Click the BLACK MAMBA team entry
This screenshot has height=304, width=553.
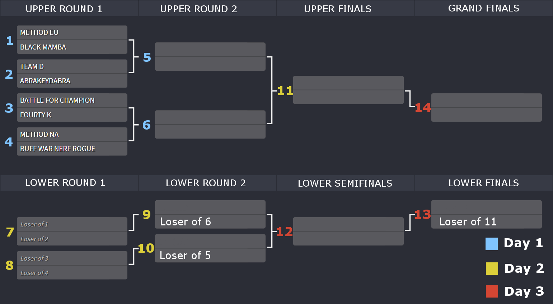pos(72,47)
